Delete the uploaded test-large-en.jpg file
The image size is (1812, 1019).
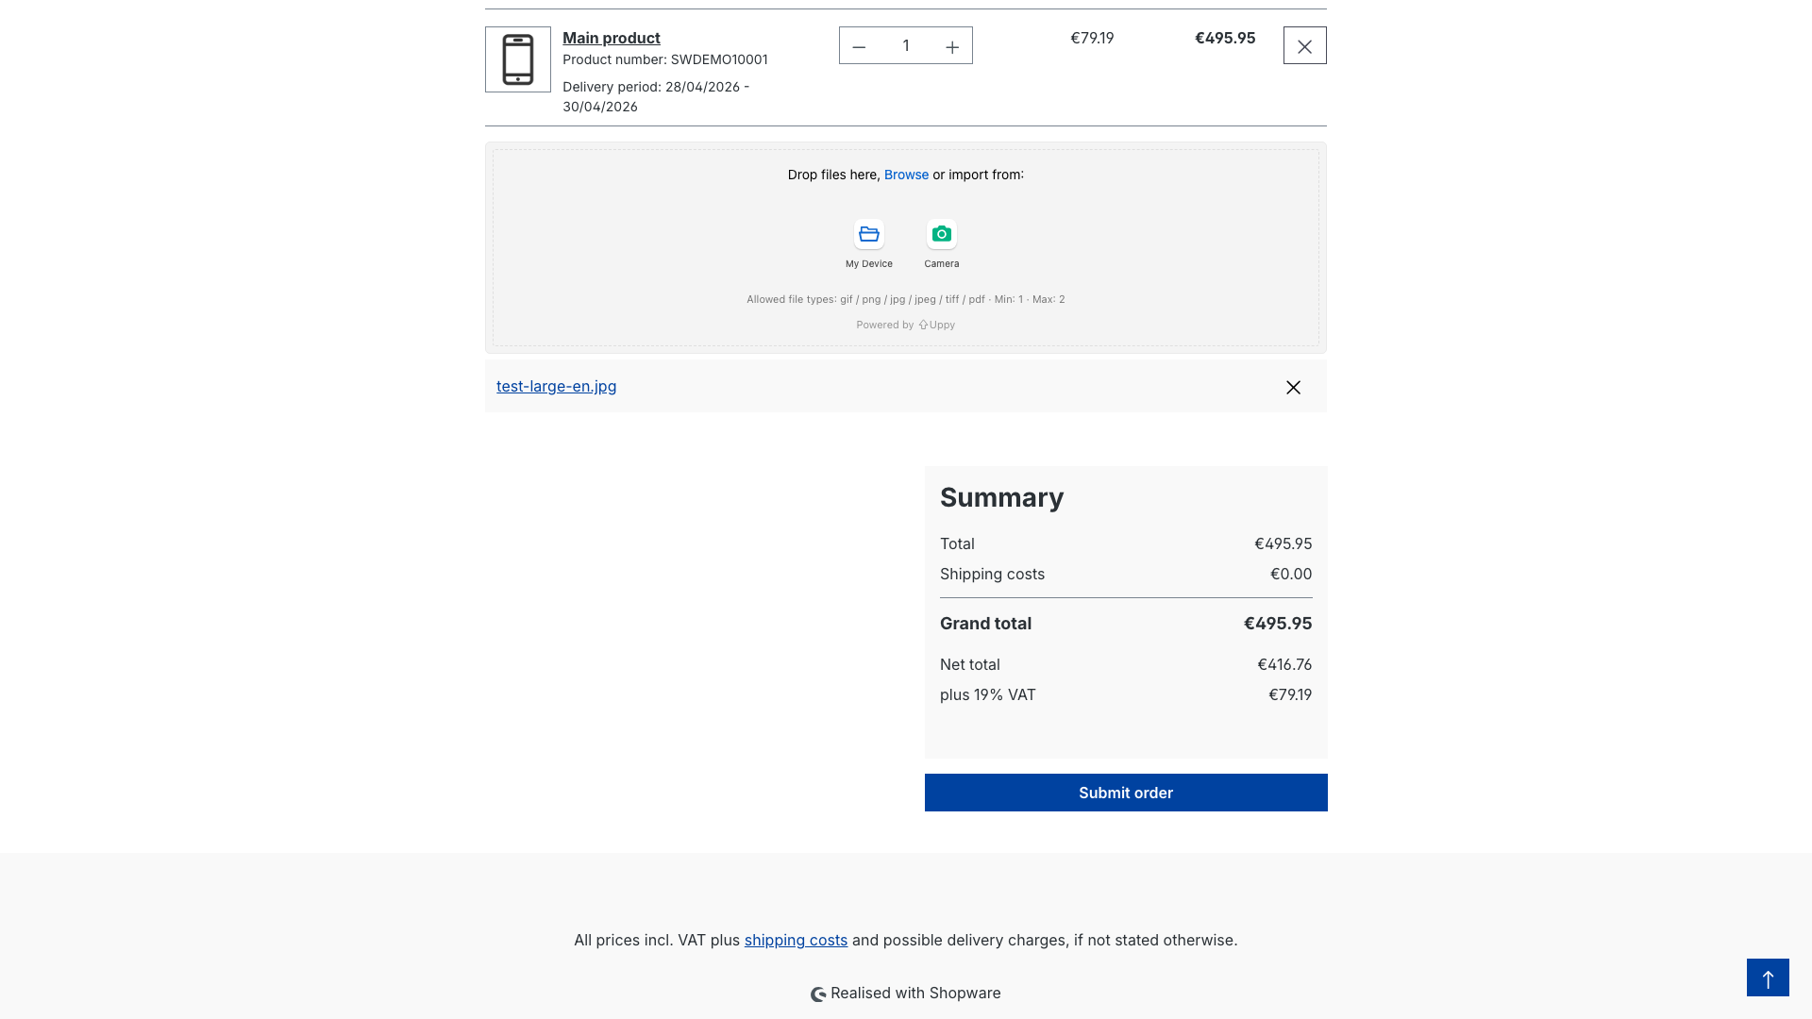[x=1293, y=388]
